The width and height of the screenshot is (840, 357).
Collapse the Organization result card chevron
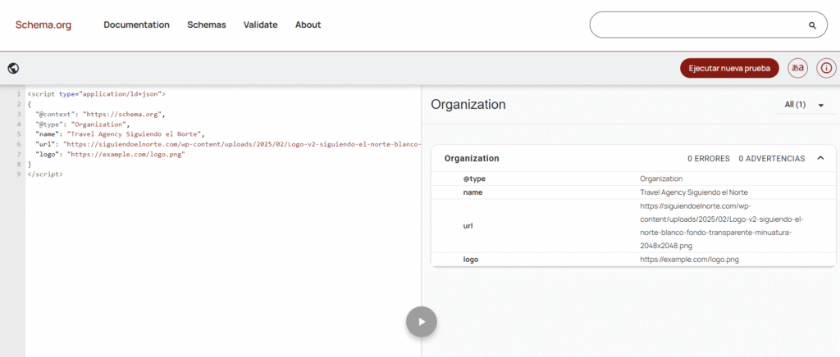pyautogui.click(x=820, y=158)
